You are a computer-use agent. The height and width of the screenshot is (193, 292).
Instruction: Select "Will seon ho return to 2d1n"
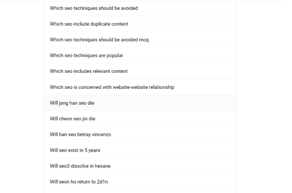pos(141,182)
